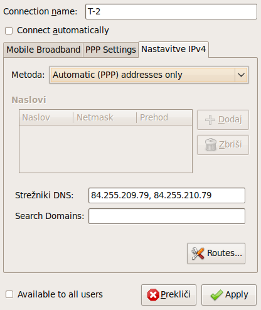Screen dimensions: 261x310
Task: Switch to the Mobile Broadband tab
Action: [43, 50]
